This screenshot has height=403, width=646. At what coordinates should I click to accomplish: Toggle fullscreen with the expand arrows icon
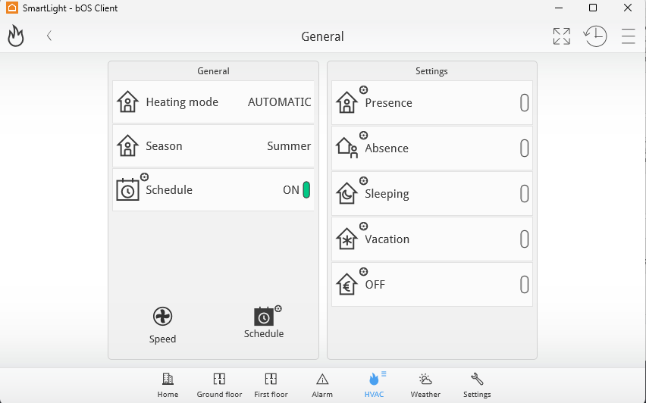tap(562, 36)
